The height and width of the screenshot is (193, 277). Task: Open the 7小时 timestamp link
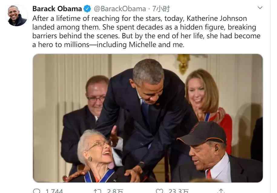click(161, 9)
